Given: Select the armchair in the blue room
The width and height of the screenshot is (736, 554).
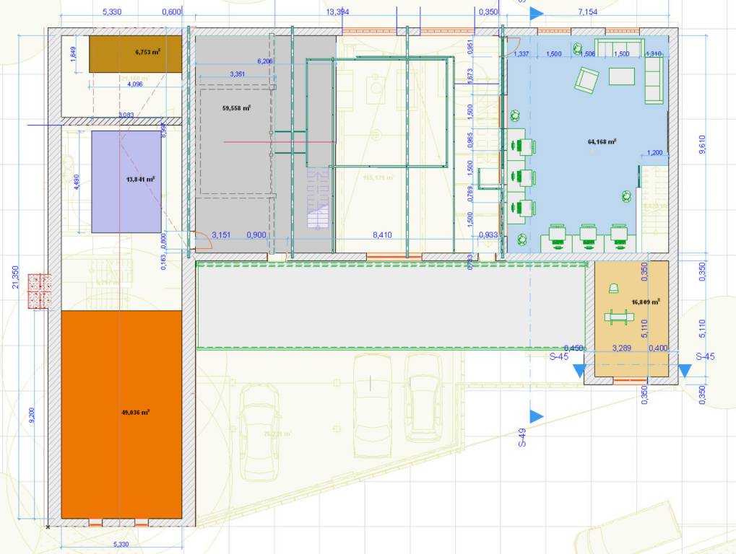Looking at the screenshot, I should pos(586,79).
